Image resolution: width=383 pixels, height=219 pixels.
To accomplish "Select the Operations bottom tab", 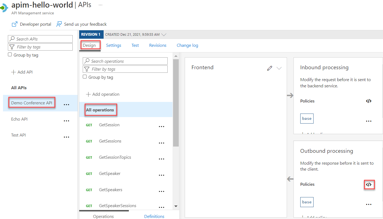I will pos(103,216).
